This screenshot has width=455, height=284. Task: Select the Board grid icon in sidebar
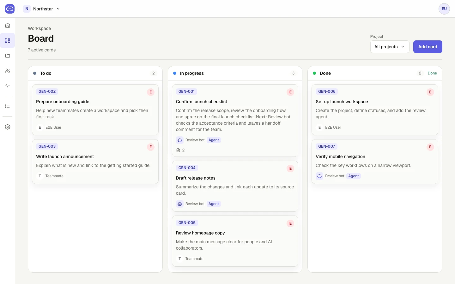(x=8, y=40)
